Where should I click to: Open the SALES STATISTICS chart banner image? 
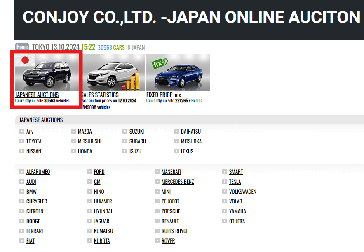click(113, 72)
